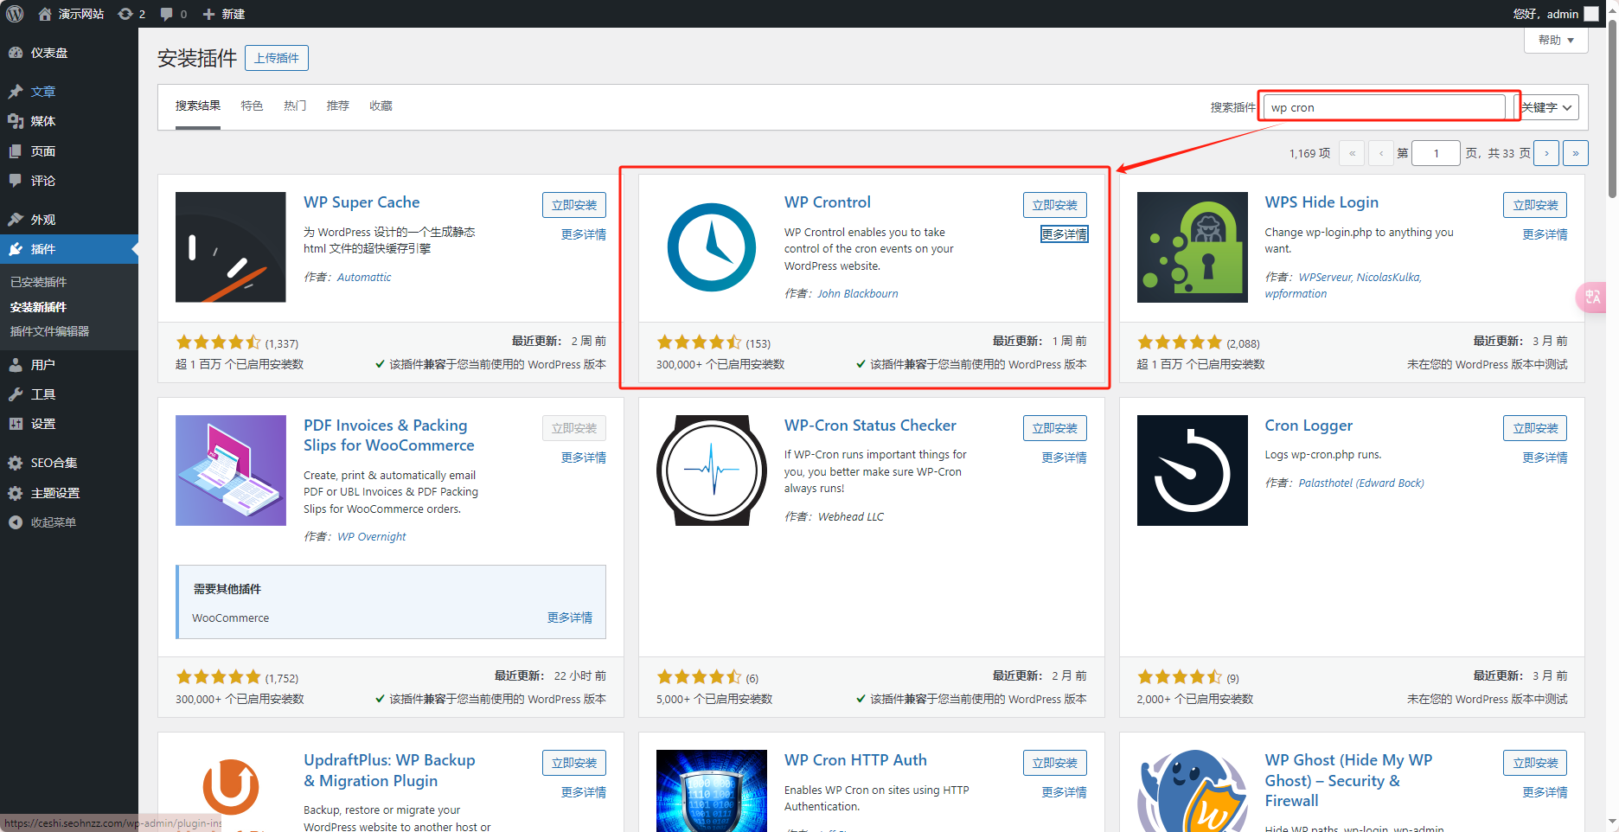Install WP Super Cache with 立即安装
Viewport: 1619px width, 832px height.
point(574,205)
